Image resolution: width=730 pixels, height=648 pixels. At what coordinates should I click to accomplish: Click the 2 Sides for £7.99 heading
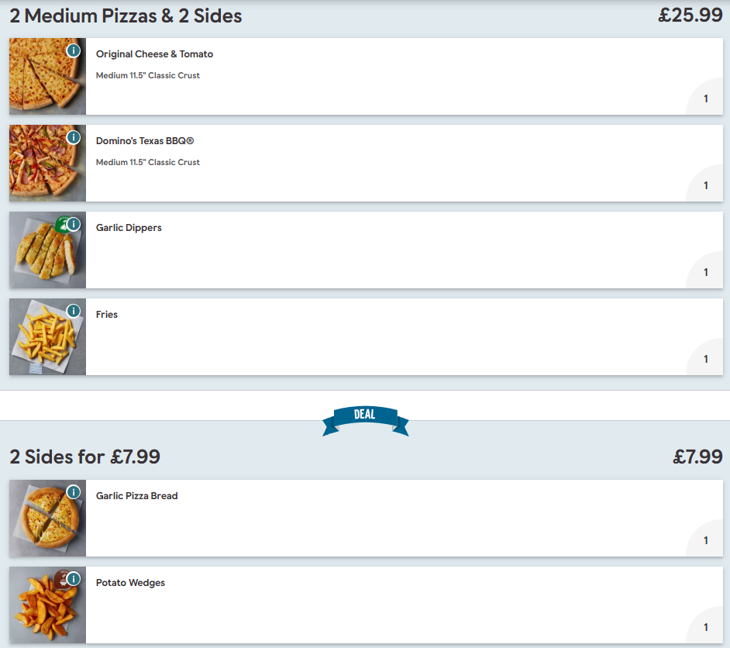(84, 457)
